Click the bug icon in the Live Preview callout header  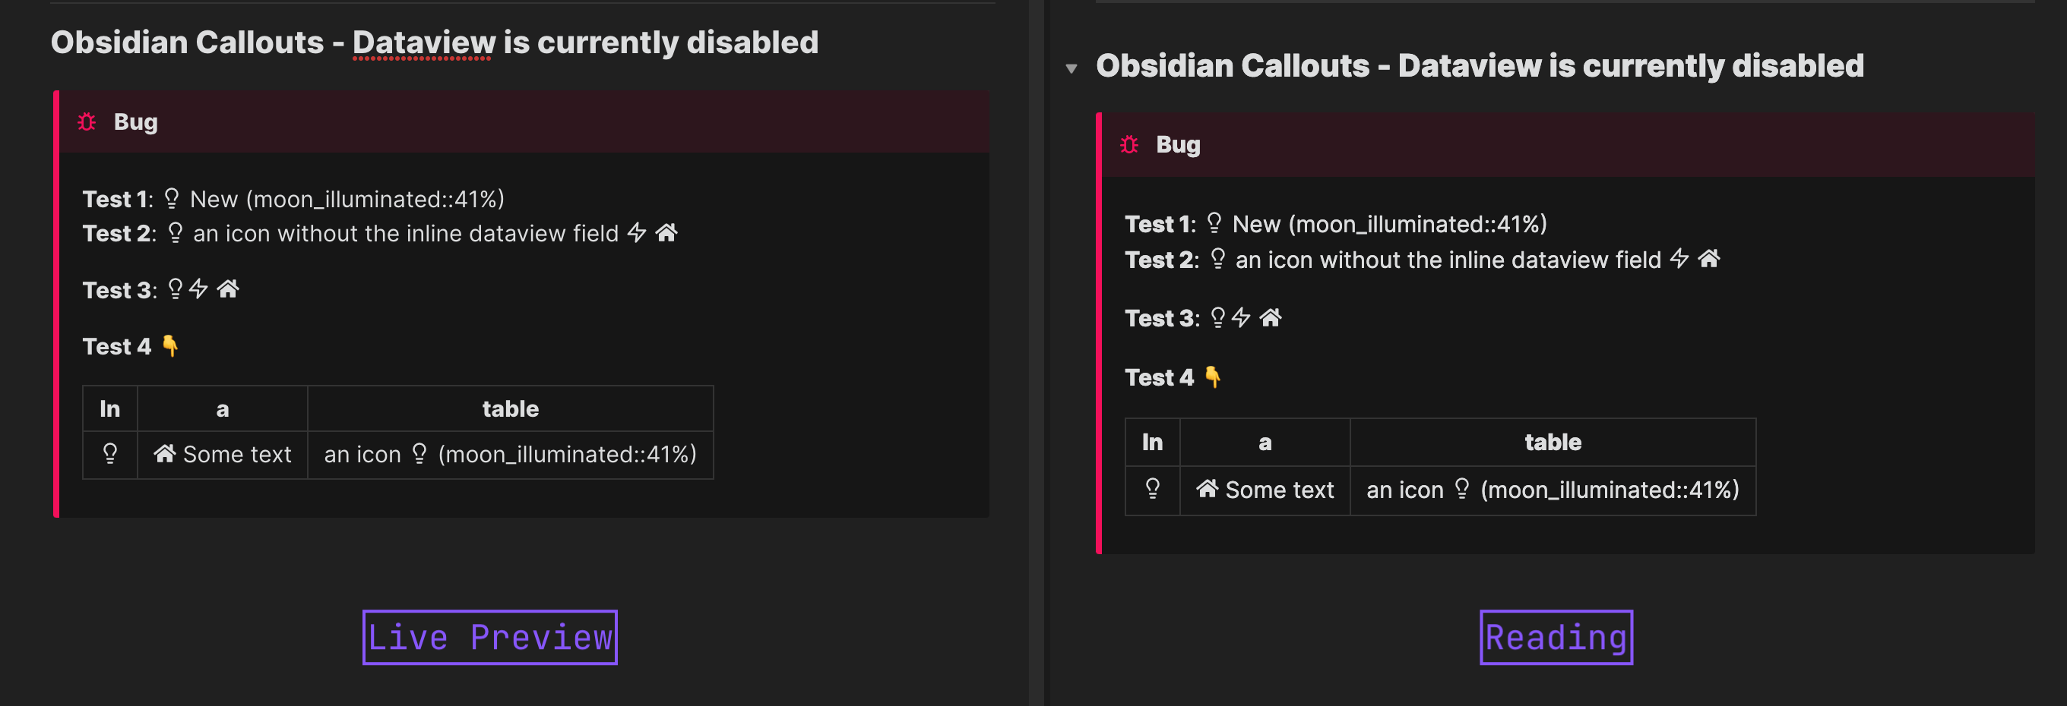point(87,121)
